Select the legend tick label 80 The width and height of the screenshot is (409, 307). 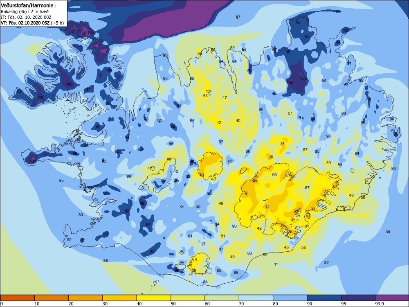point(275,304)
